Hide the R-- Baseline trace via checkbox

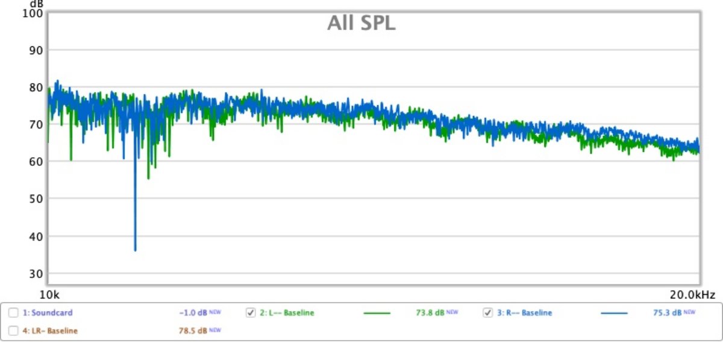click(488, 312)
